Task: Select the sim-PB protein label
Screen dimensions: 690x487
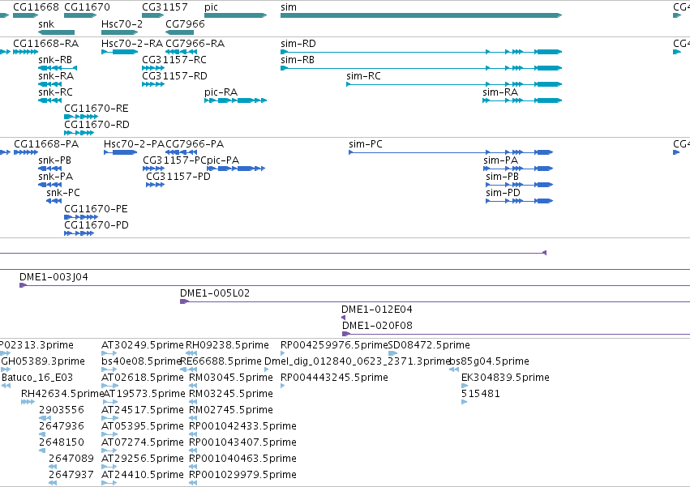Action: (503, 177)
